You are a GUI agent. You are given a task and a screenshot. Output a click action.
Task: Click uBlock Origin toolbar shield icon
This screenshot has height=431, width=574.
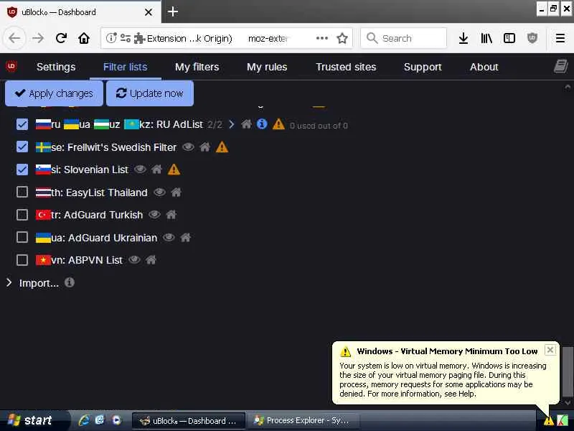coord(532,38)
